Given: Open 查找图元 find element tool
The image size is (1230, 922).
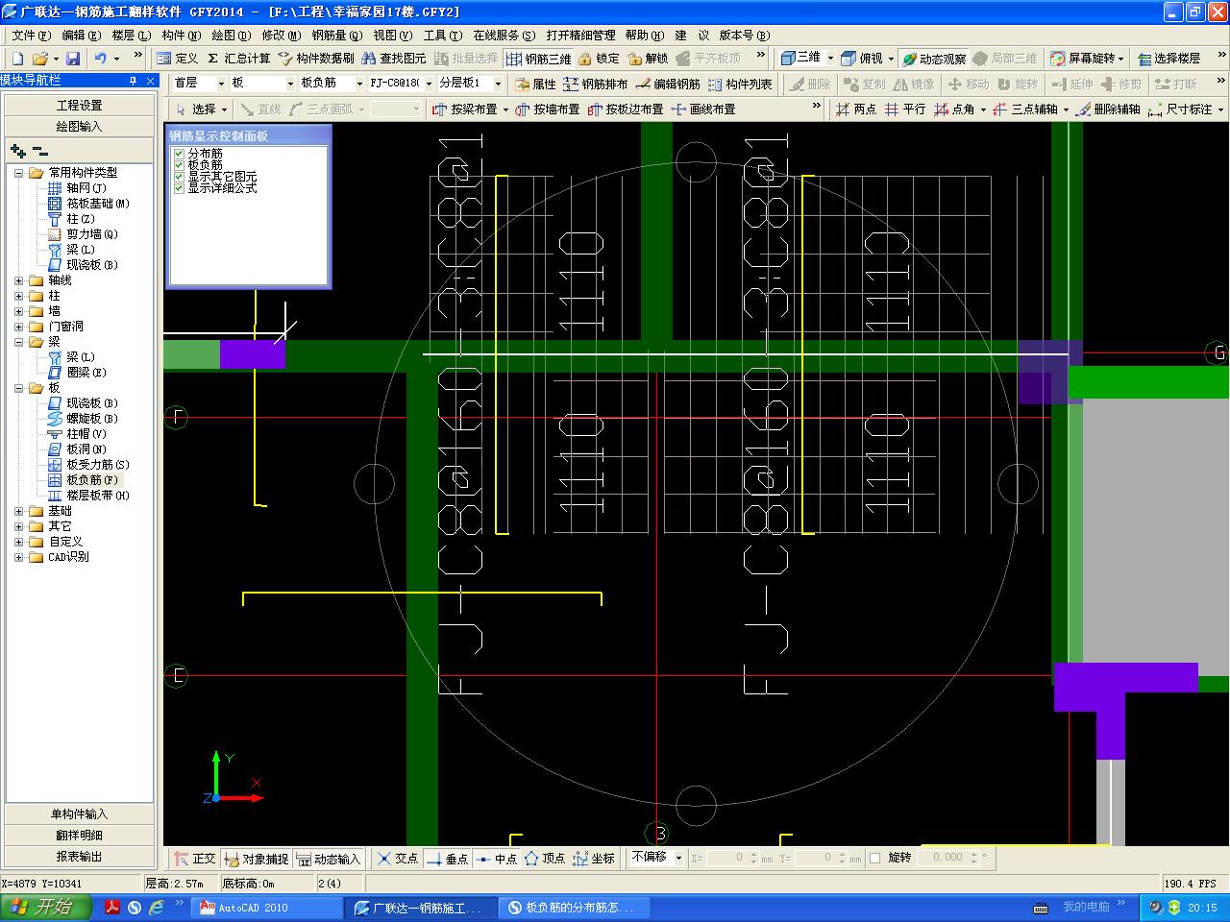Looking at the screenshot, I should 394,59.
